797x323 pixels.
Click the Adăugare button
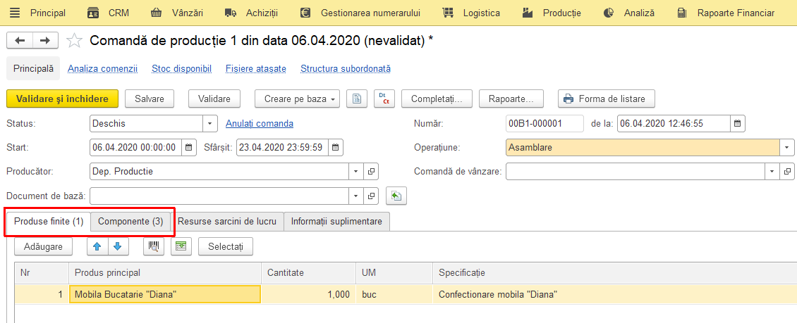coord(43,247)
